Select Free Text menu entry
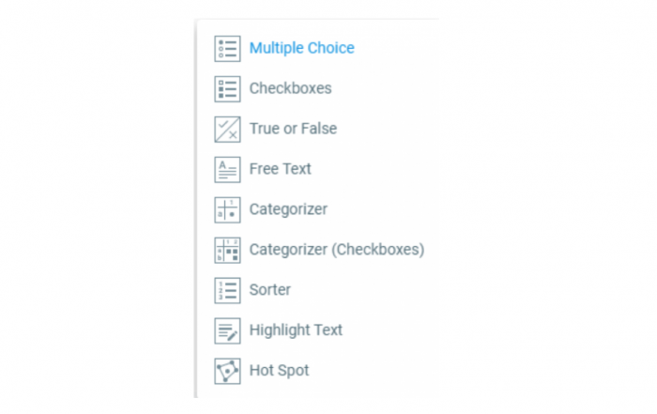Viewport: 657px width, 414px height. point(280,169)
